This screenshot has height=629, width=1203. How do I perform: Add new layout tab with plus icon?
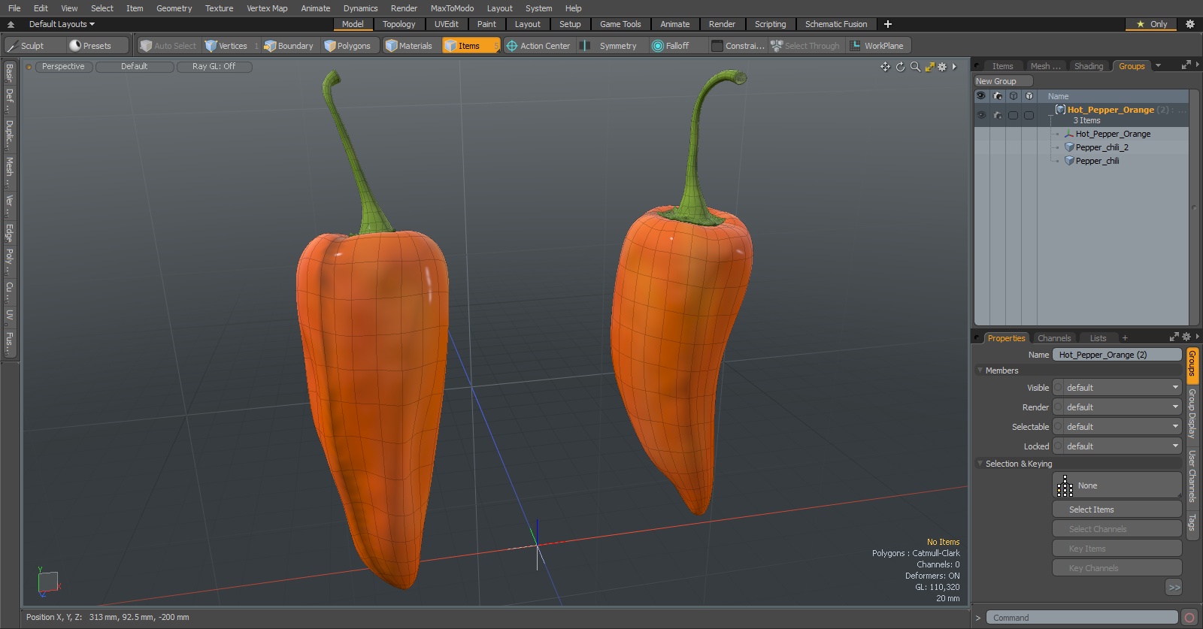tap(888, 24)
